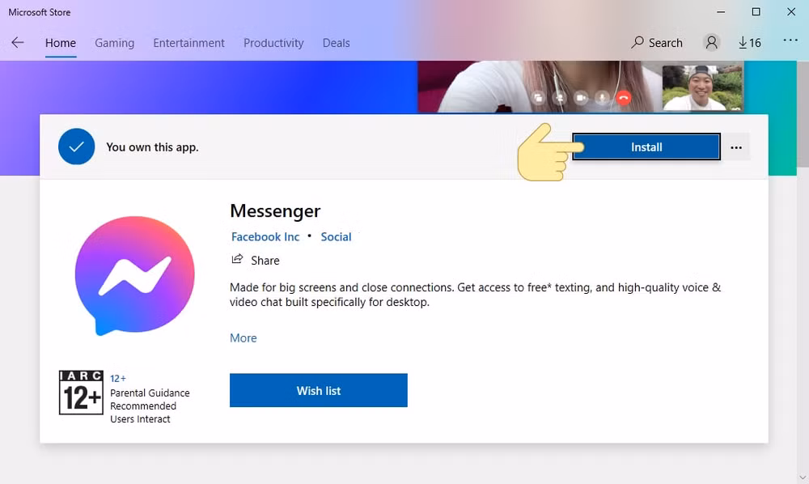The height and width of the screenshot is (484, 809).
Task: Click the Messenger app logo
Action: click(x=134, y=275)
